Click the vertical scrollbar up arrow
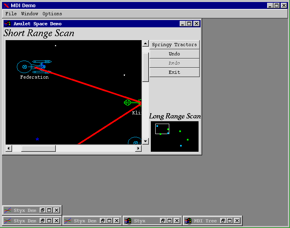This screenshot has width=290, height=228. coord(146,43)
